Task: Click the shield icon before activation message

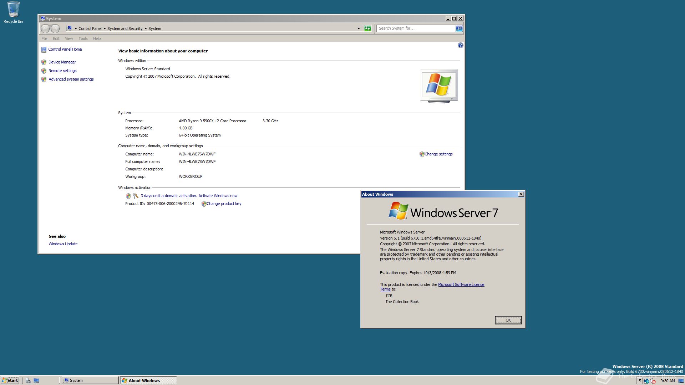Action: click(128, 196)
